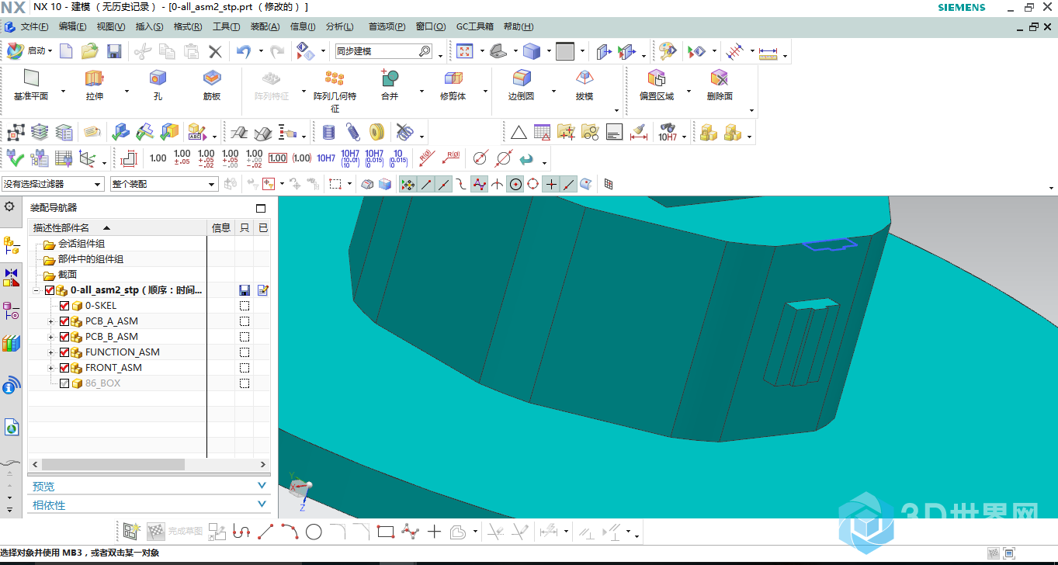The image size is (1058, 565).
Task: Open the 帮助(H) menu
Action: 519,26
